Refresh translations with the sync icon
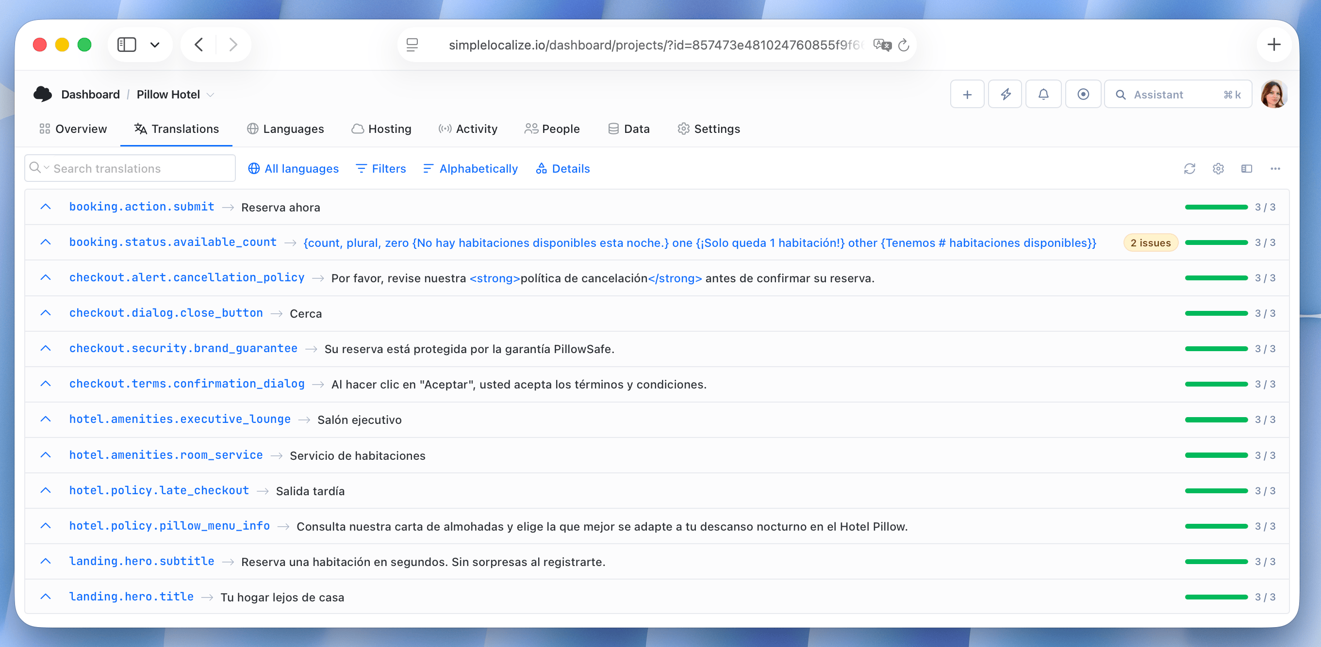The width and height of the screenshot is (1321, 647). (x=1189, y=169)
